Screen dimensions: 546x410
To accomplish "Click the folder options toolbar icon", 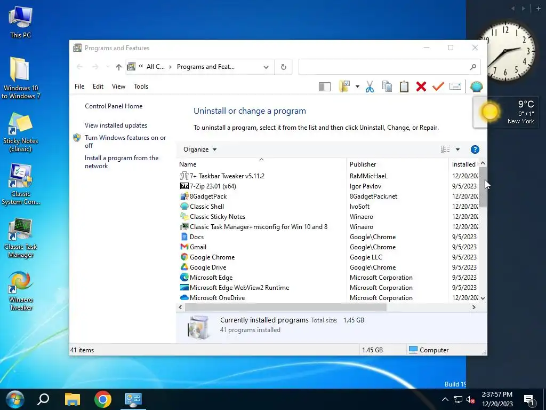I will click(344, 86).
